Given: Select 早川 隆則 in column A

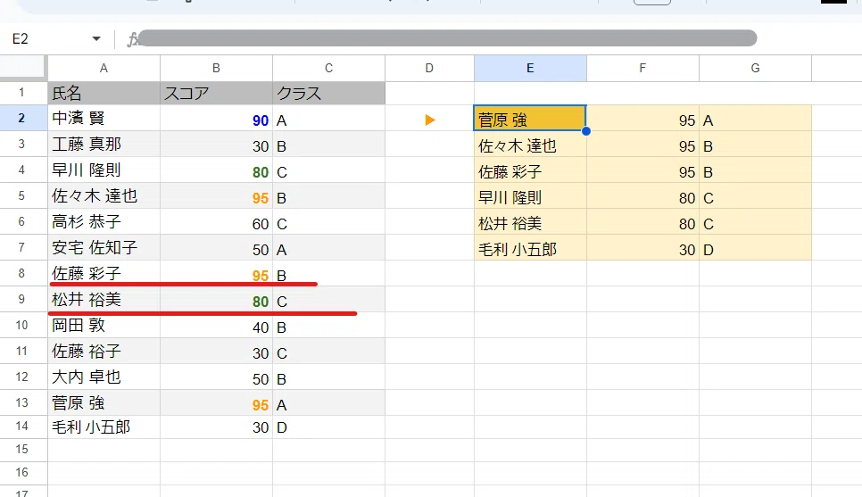Looking at the screenshot, I should 104,170.
